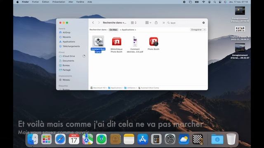Select the Capture d'écran desktop file
Image resolution: width=264 pixels, height=148 pixels.
pos(240,29)
